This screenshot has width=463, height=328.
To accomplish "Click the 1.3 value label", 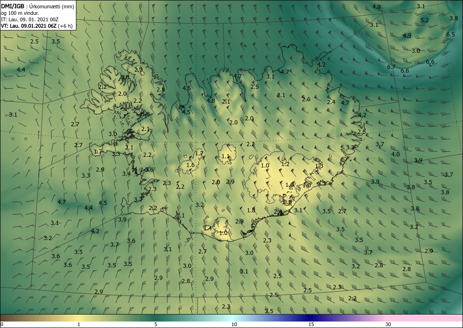I will [x=319, y=166].
